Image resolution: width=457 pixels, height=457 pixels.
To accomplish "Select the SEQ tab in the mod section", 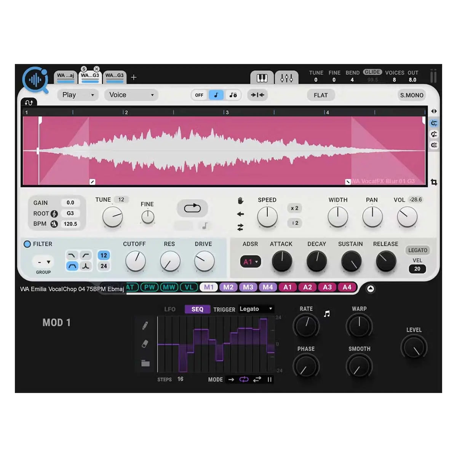I will (x=197, y=309).
